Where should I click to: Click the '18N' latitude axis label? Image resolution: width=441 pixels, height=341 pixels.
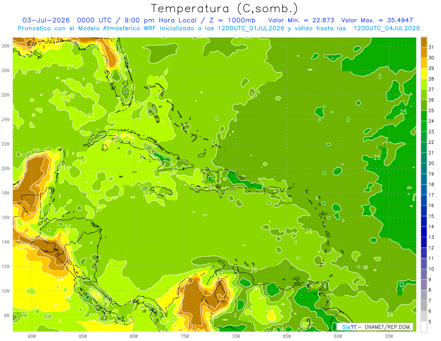(x=6, y=193)
